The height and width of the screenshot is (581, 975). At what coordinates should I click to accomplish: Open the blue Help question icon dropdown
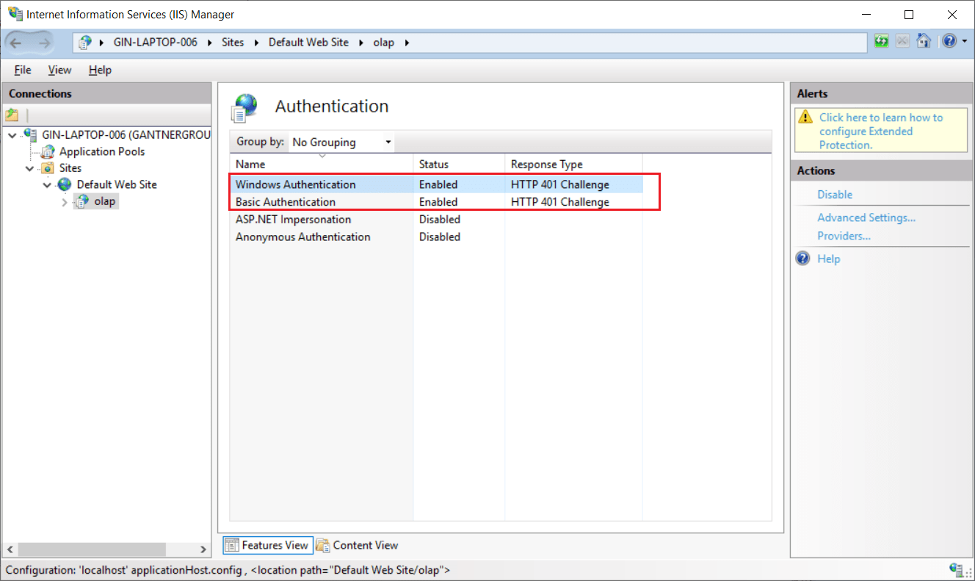[954, 42]
